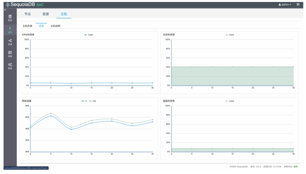Select the 监控 lightning bolt sidebar icon
Screen dimensions: 306x174
(10, 29)
